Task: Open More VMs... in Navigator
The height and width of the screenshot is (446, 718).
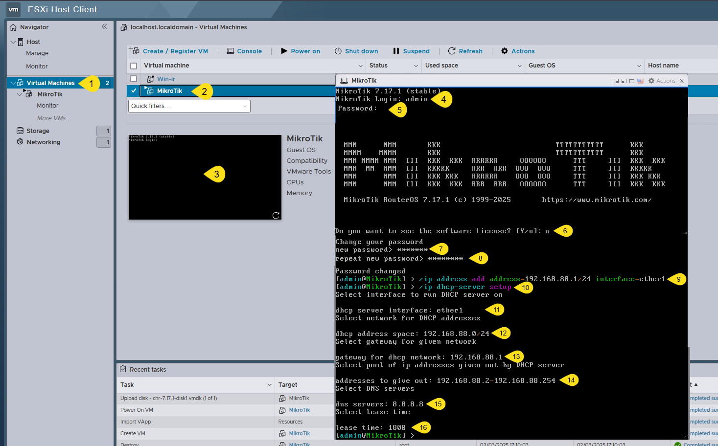Action: coord(54,118)
